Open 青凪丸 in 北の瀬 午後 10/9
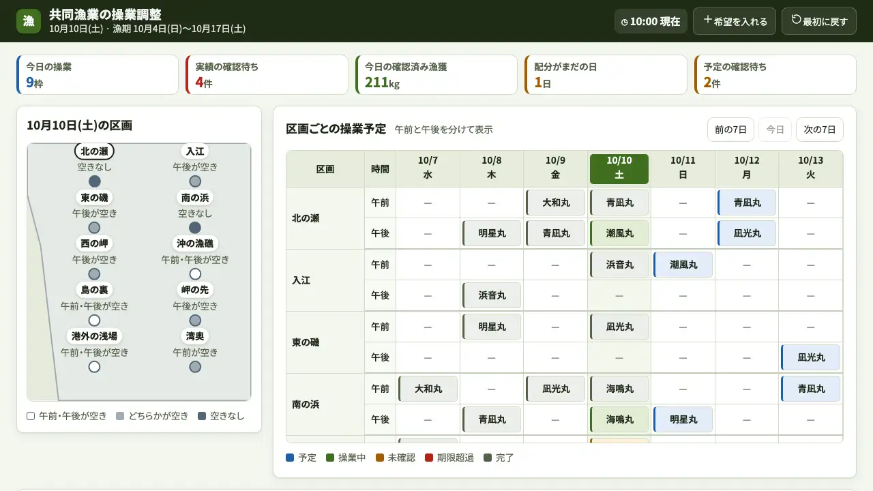The width and height of the screenshot is (873, 491). [555, 233]
